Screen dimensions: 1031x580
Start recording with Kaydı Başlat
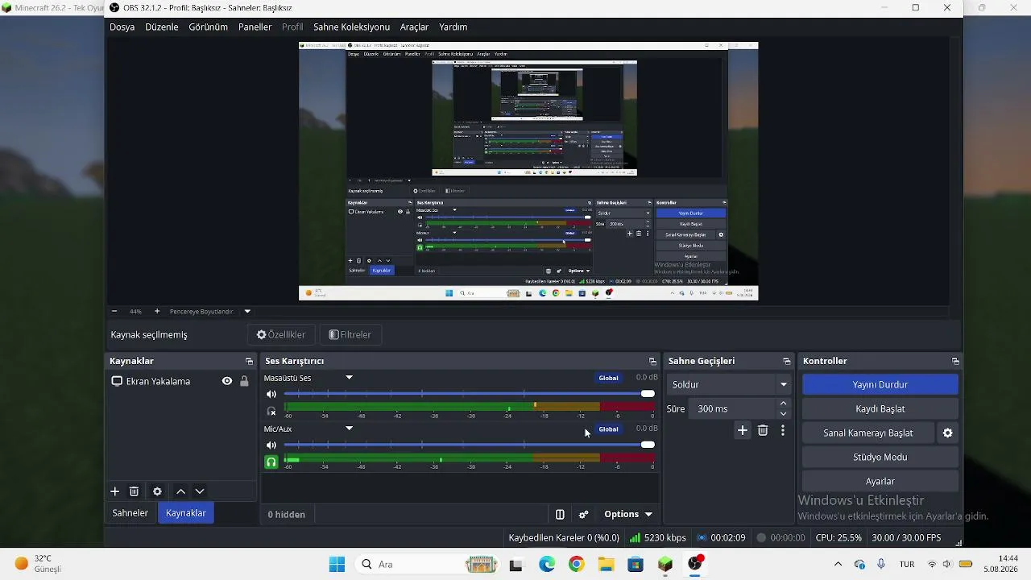tap(880, 408)
